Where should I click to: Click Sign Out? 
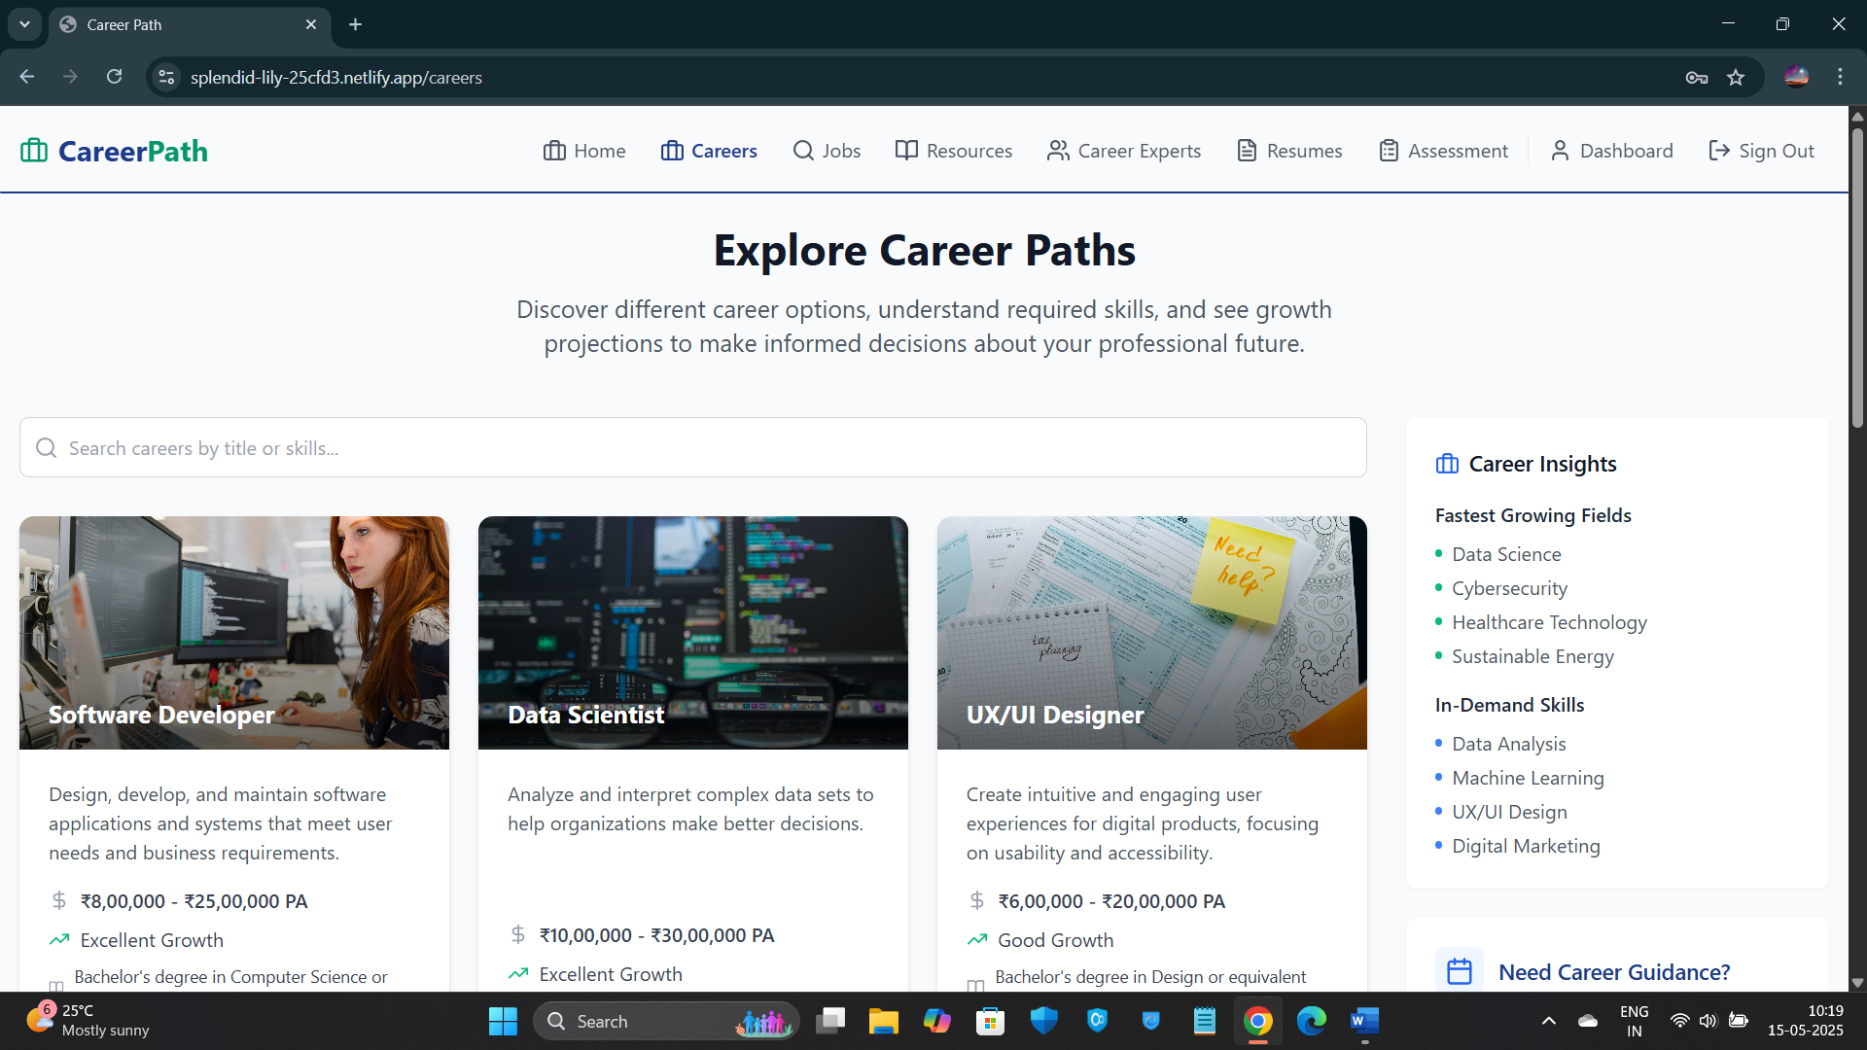coord(1761,151)
